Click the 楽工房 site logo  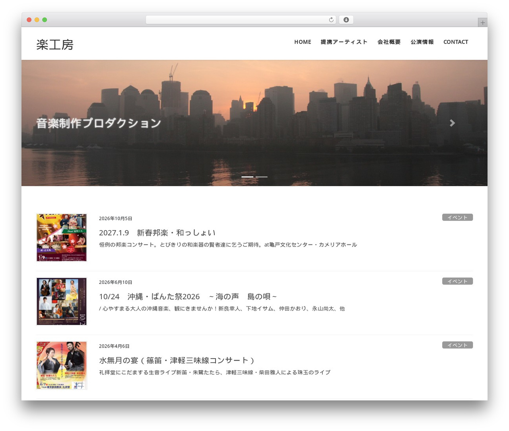coord(55,45)
